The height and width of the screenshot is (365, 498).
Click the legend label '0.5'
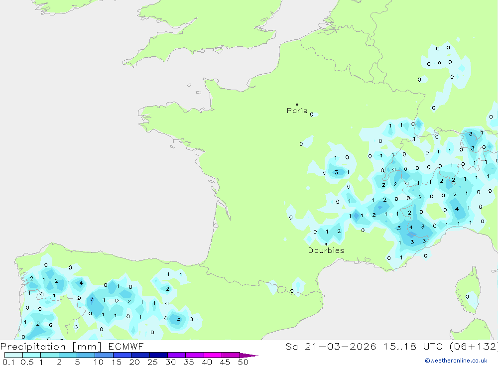[x=27, y=362]
